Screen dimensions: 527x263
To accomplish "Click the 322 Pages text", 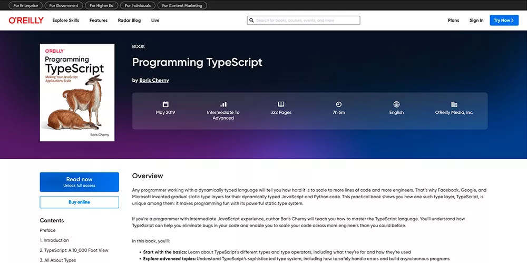I will coord(281,113).
